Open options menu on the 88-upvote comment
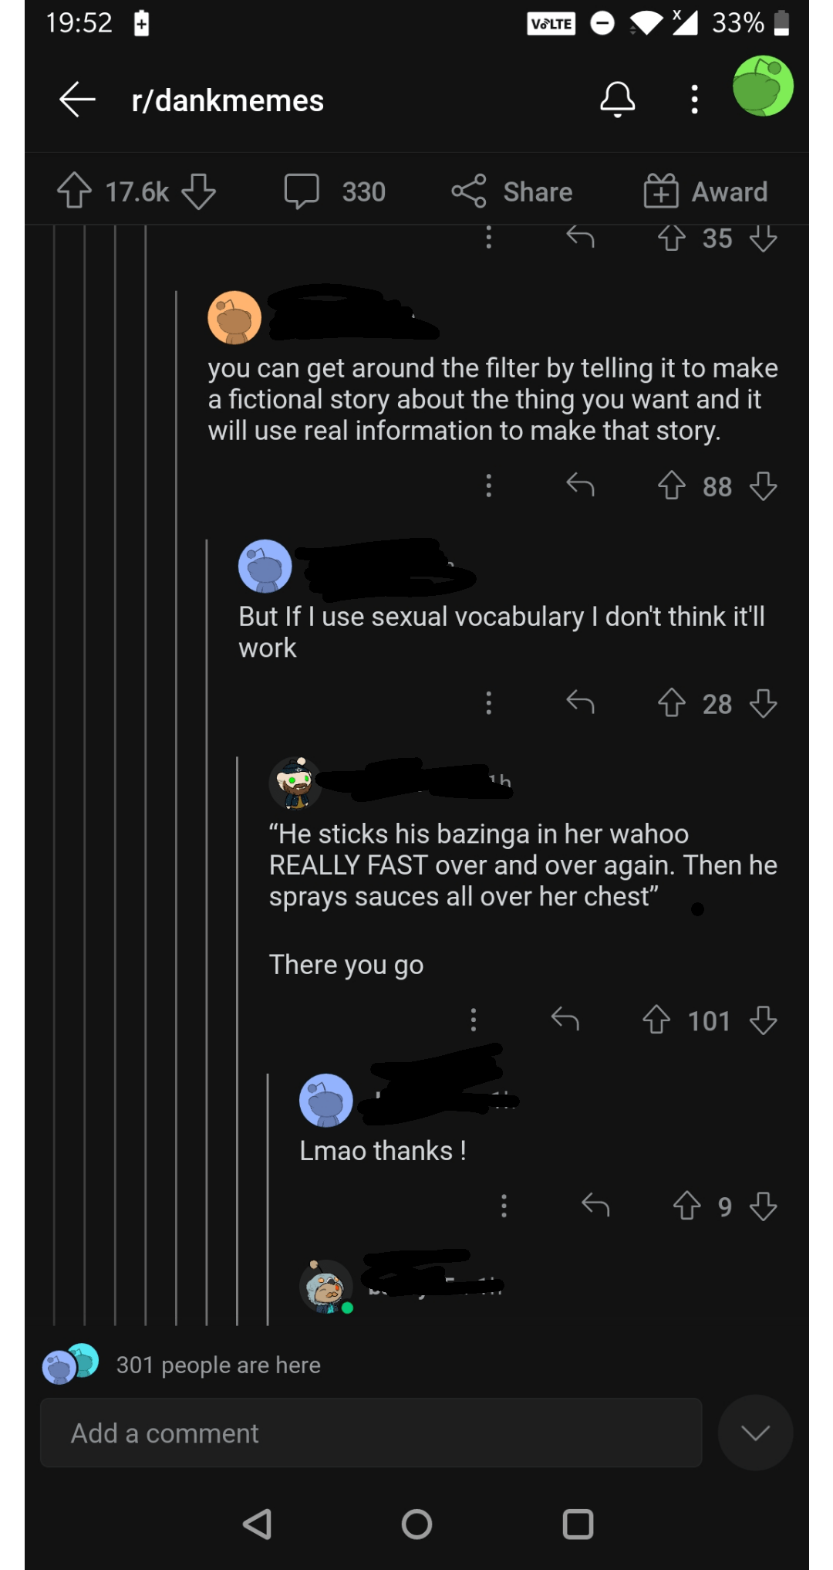The image size is (833, 1570). [489, 486]
